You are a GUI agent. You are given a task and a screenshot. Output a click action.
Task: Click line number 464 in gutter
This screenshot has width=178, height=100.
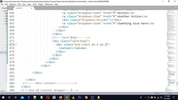pyautogui.click(x=12, y=13)
